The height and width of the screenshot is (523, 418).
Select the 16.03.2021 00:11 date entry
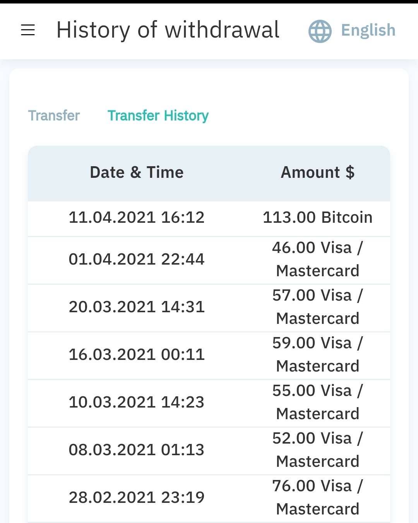(x=137, y=354)
